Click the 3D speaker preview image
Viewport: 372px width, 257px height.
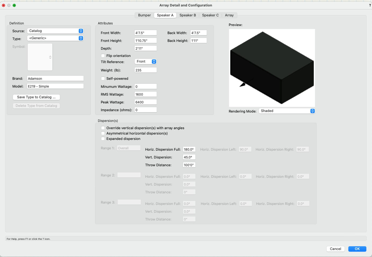272,68
